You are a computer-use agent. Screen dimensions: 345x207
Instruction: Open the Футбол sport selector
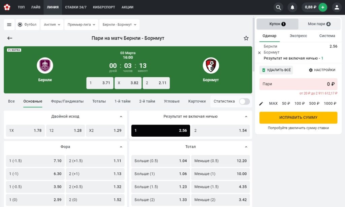click(x=28, y=25)
